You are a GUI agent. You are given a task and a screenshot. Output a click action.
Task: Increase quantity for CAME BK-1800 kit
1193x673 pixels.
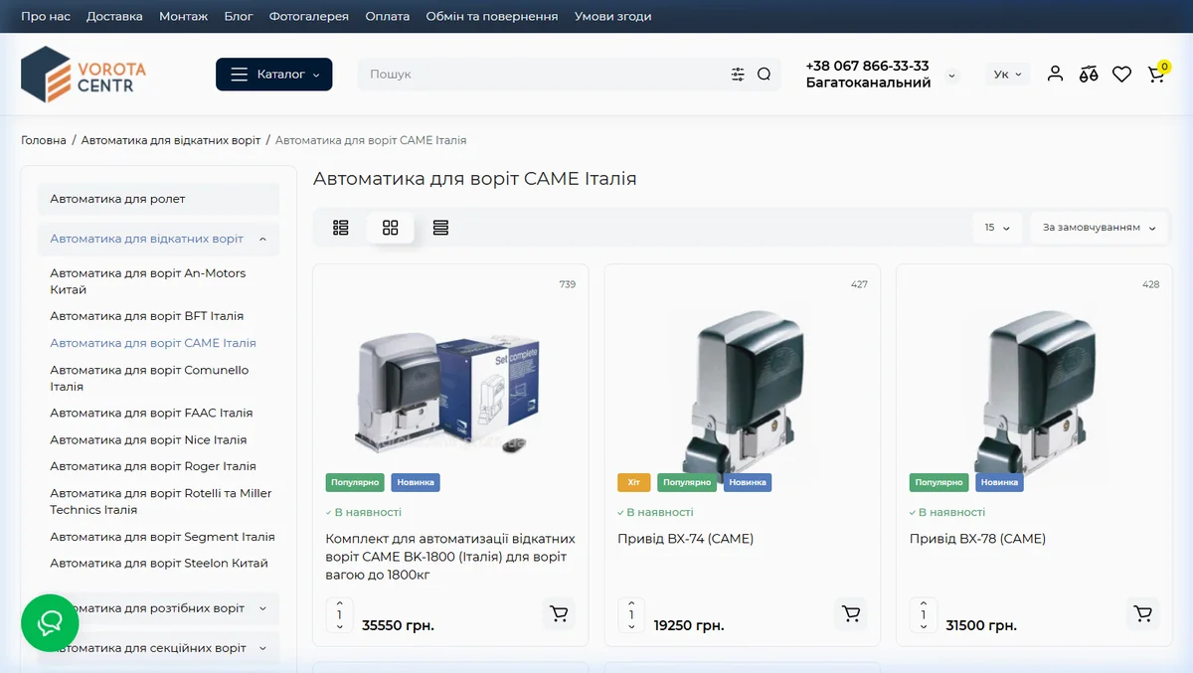pyautogui.click(x=340, y=602)
